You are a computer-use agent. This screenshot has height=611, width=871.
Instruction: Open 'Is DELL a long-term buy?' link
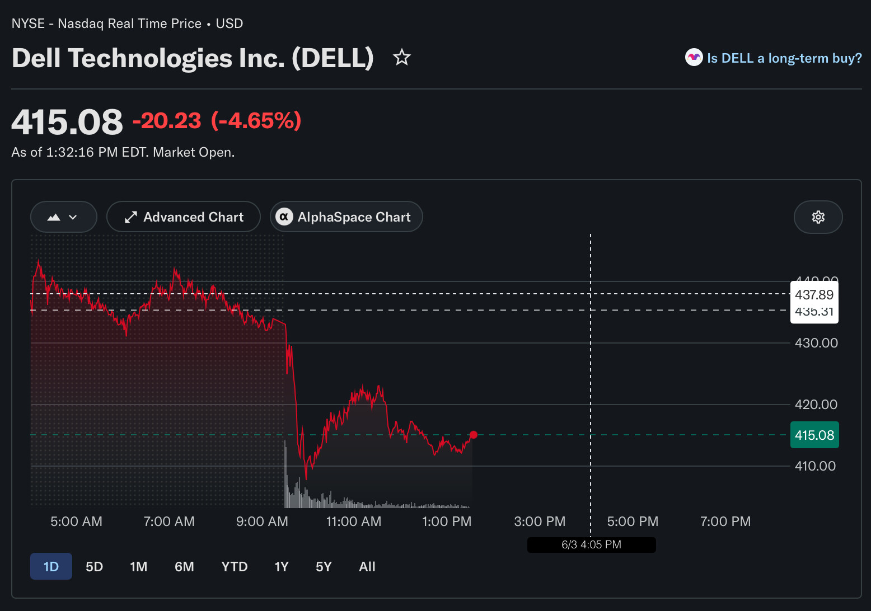tap(784, 58)
